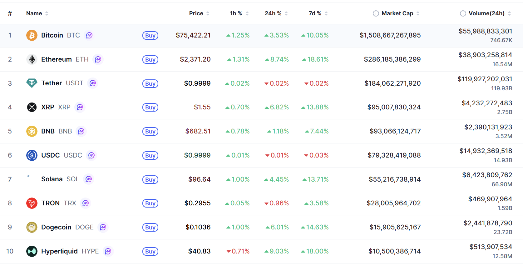Click TRON 24h change 0.96%
Screen dimensions: 523x266
pyautogui.click(x=276, y=203)
